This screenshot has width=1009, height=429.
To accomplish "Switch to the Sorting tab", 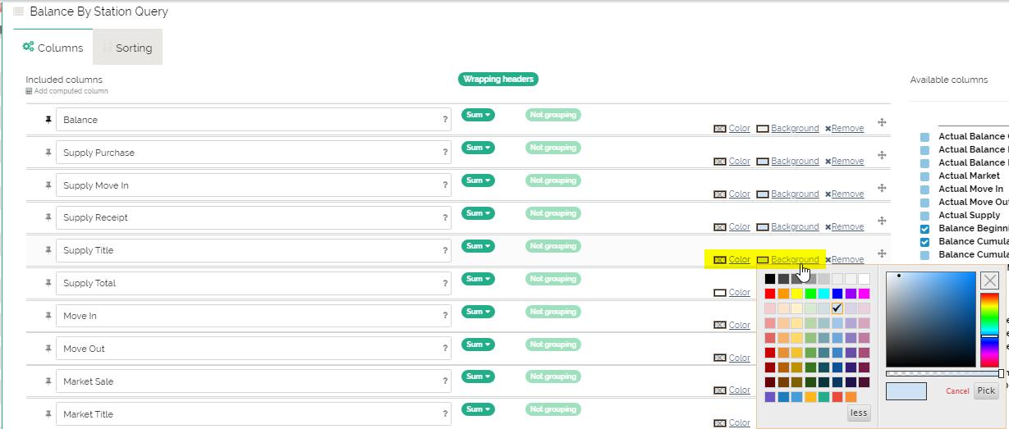I will [128, 48].
